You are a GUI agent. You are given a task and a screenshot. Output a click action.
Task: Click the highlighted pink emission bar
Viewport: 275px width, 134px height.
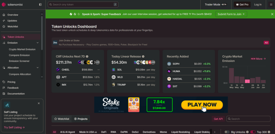point(247,81)
